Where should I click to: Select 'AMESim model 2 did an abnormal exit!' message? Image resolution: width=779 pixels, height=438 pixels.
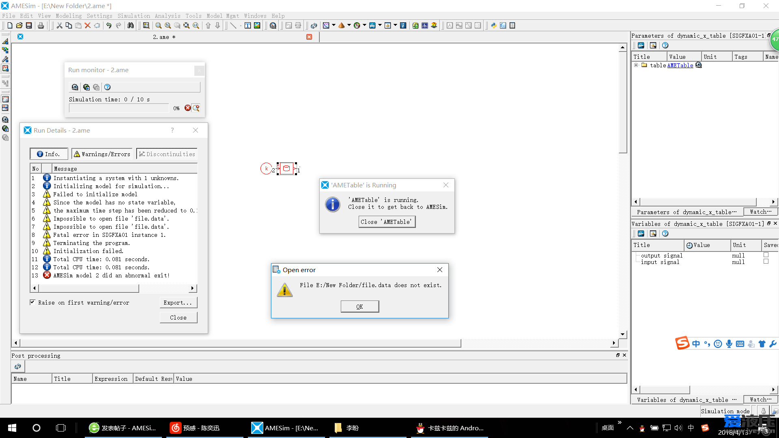tap(112, 275)
